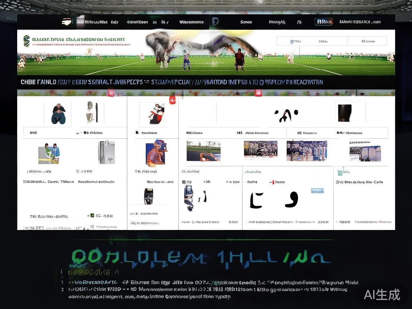Click the small blue button in the lower product panel
The height and width of the screenshot is (309, 412).
(x=317, y=191)
